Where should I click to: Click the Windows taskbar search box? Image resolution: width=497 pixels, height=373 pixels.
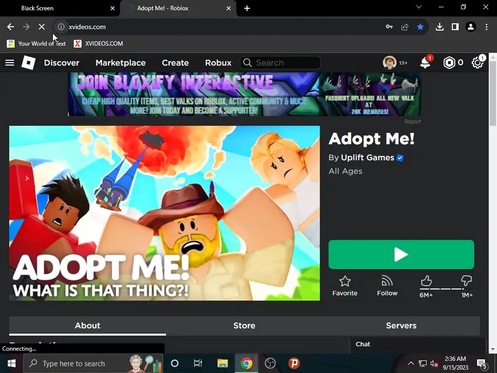point(93,363)
